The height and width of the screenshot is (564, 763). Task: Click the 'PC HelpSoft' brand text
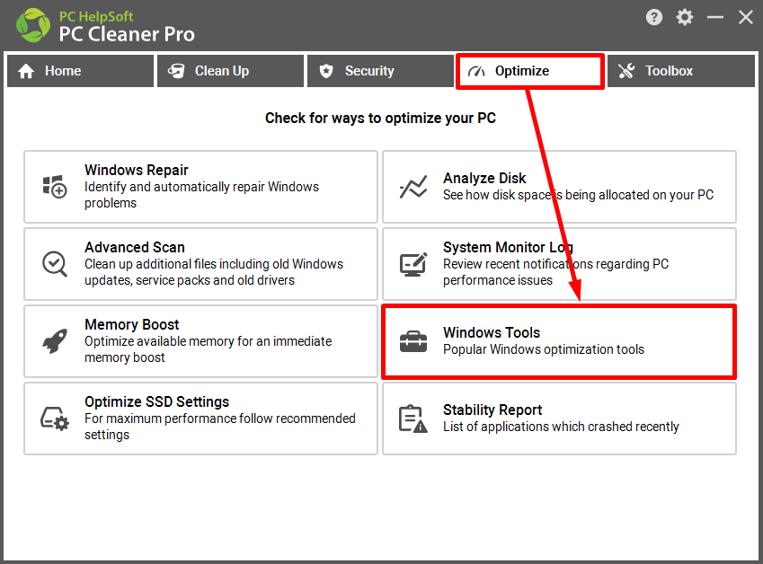pos(96,16)
